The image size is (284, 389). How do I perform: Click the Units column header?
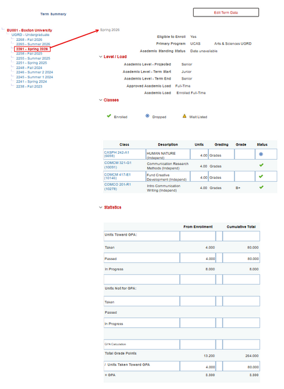[199, 144]
